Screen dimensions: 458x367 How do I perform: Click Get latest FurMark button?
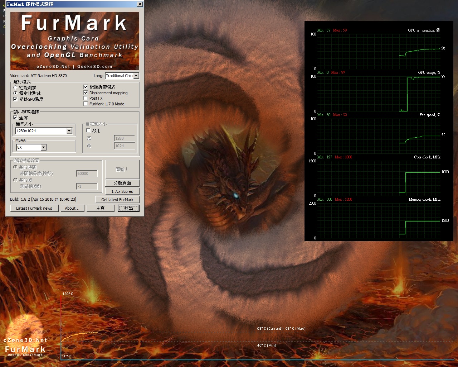pos(117,200)
